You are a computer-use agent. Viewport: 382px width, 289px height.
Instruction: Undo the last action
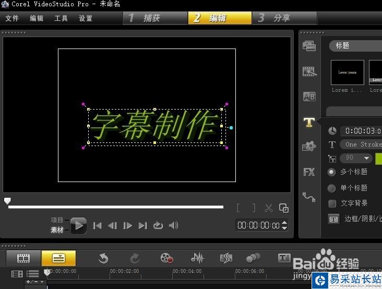coord(103,258)
